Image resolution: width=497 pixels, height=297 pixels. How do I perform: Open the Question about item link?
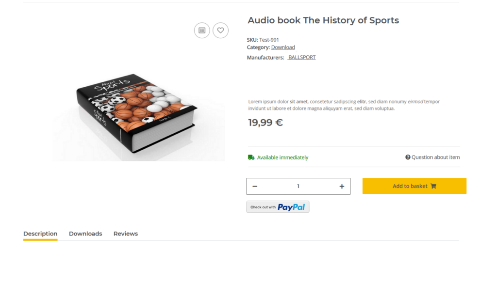coord(435,157)
